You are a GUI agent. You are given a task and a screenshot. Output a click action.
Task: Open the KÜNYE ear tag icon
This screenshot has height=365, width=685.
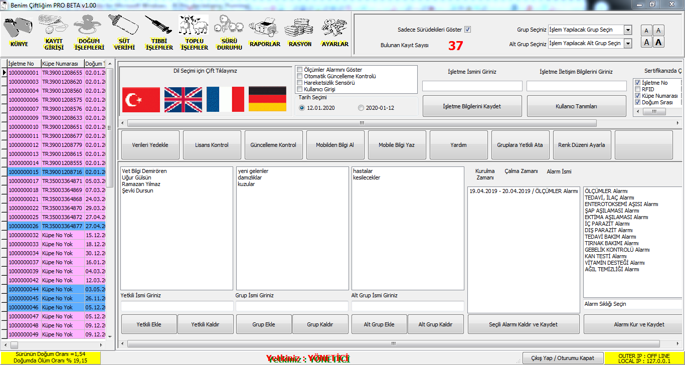[x=19, y=28]
